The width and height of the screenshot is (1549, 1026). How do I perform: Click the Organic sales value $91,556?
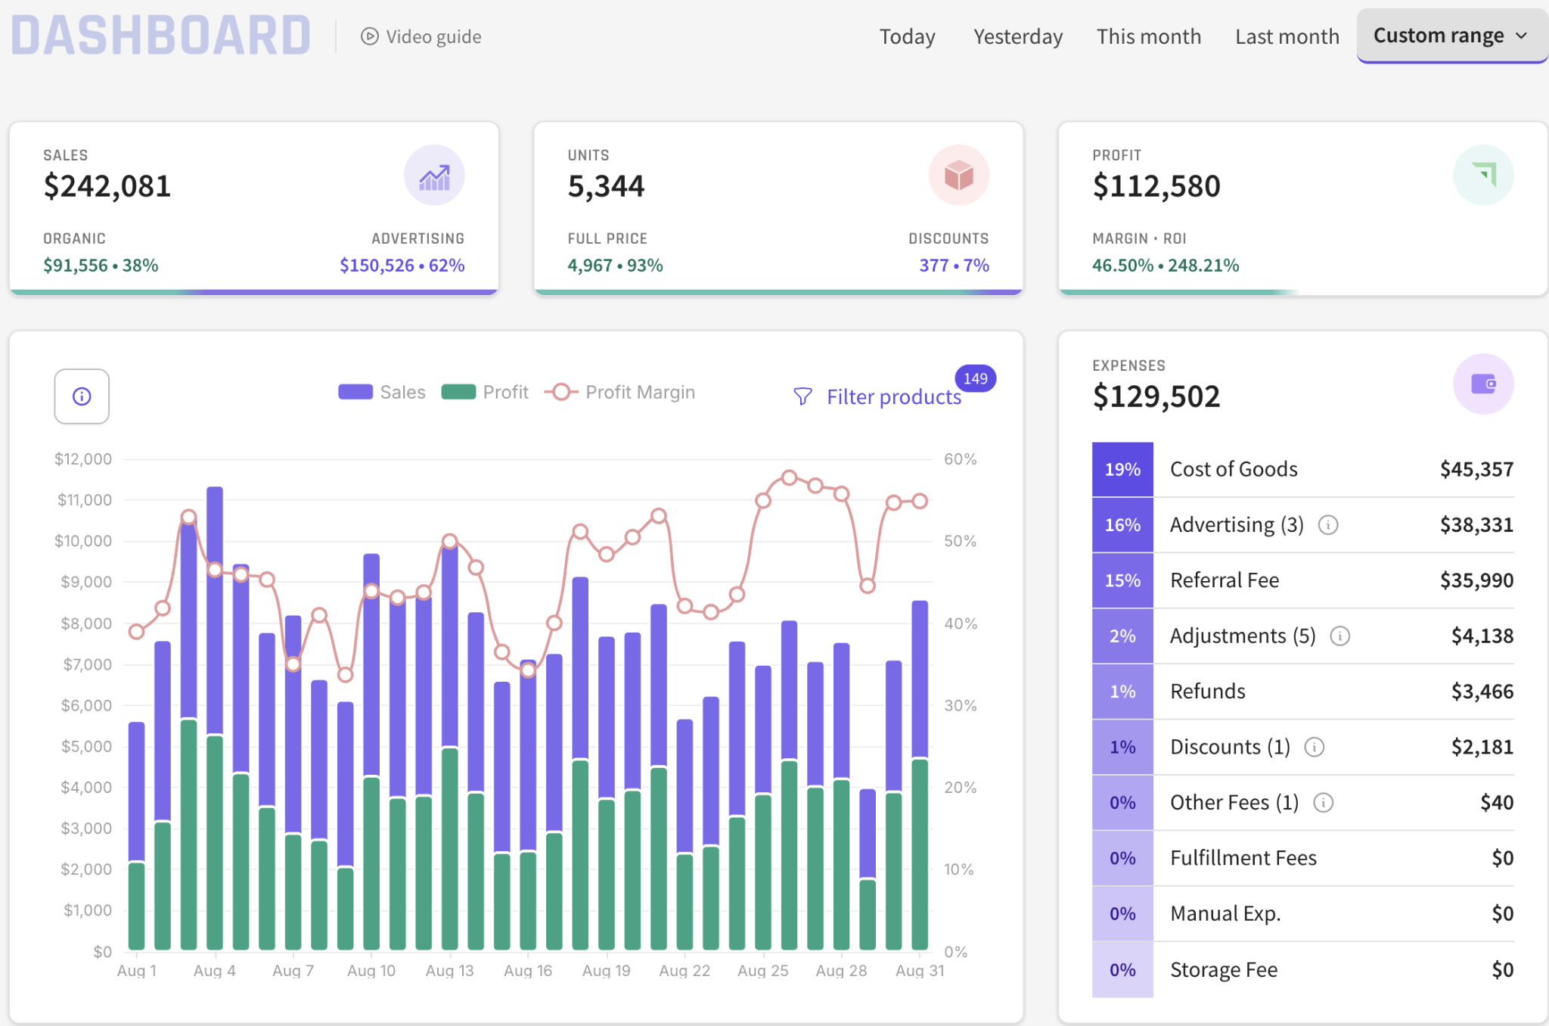coord(76,266)
